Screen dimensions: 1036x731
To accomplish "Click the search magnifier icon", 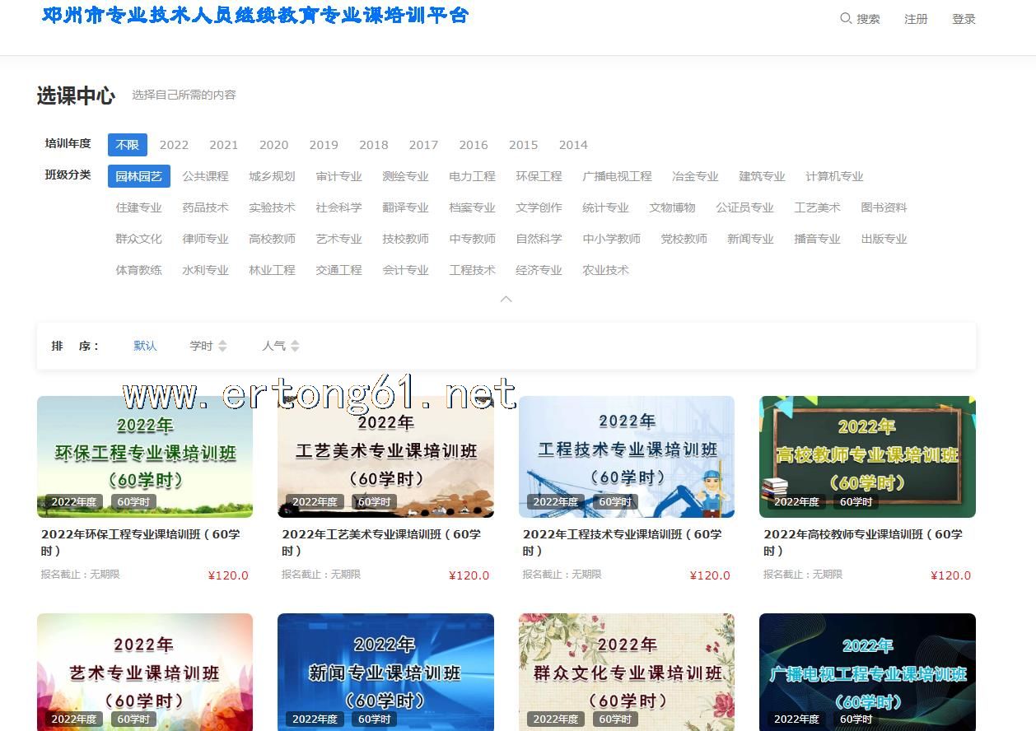I will (845, 18).
